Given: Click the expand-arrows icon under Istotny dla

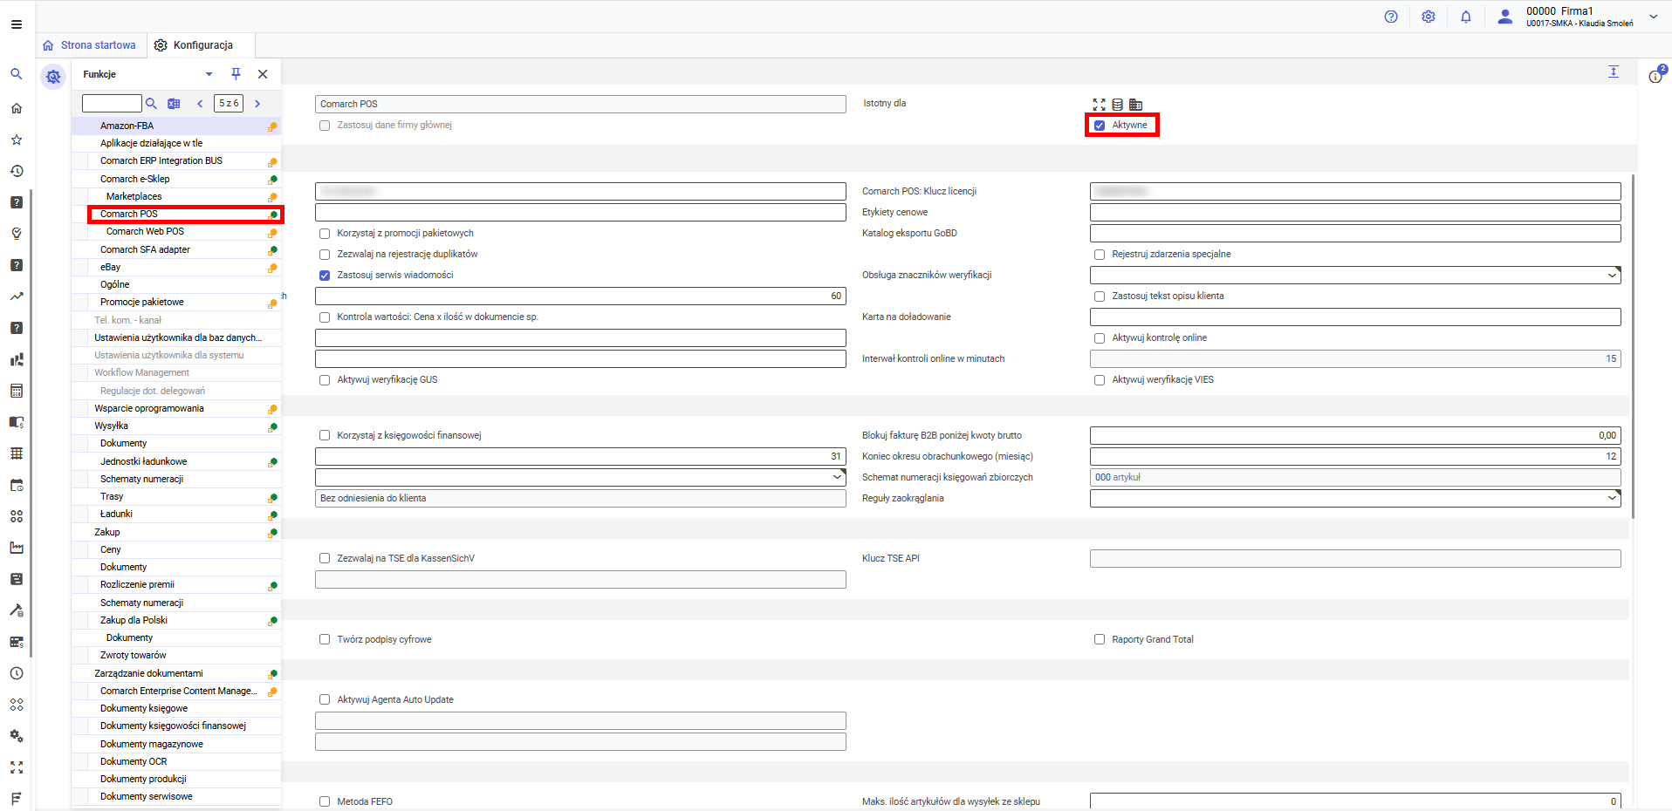Looking at the screenshot, I should (x=1099, y=105).
